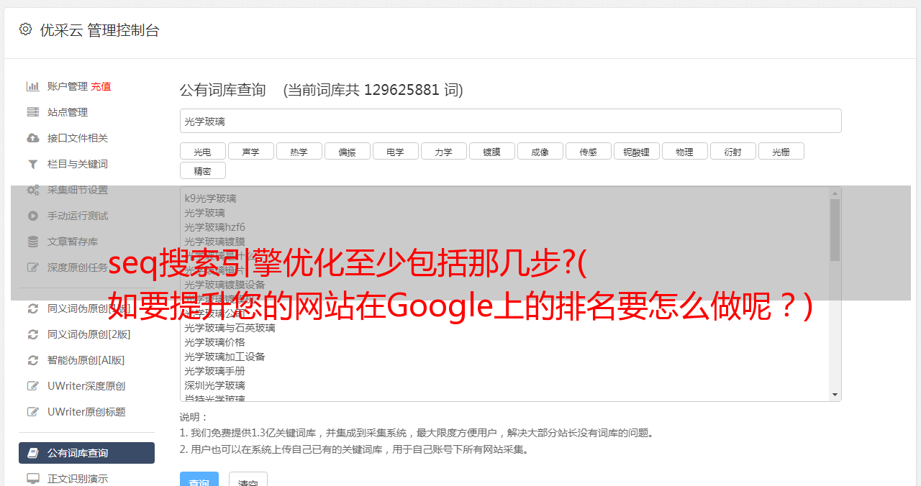The width and height of the screenshot is (921, 486).
Task: Open UWriter深度原创 via its edit icon
Action: [x=33, y=386]
